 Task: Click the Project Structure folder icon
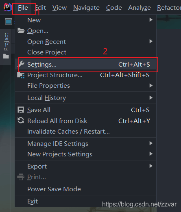[21, 75]
